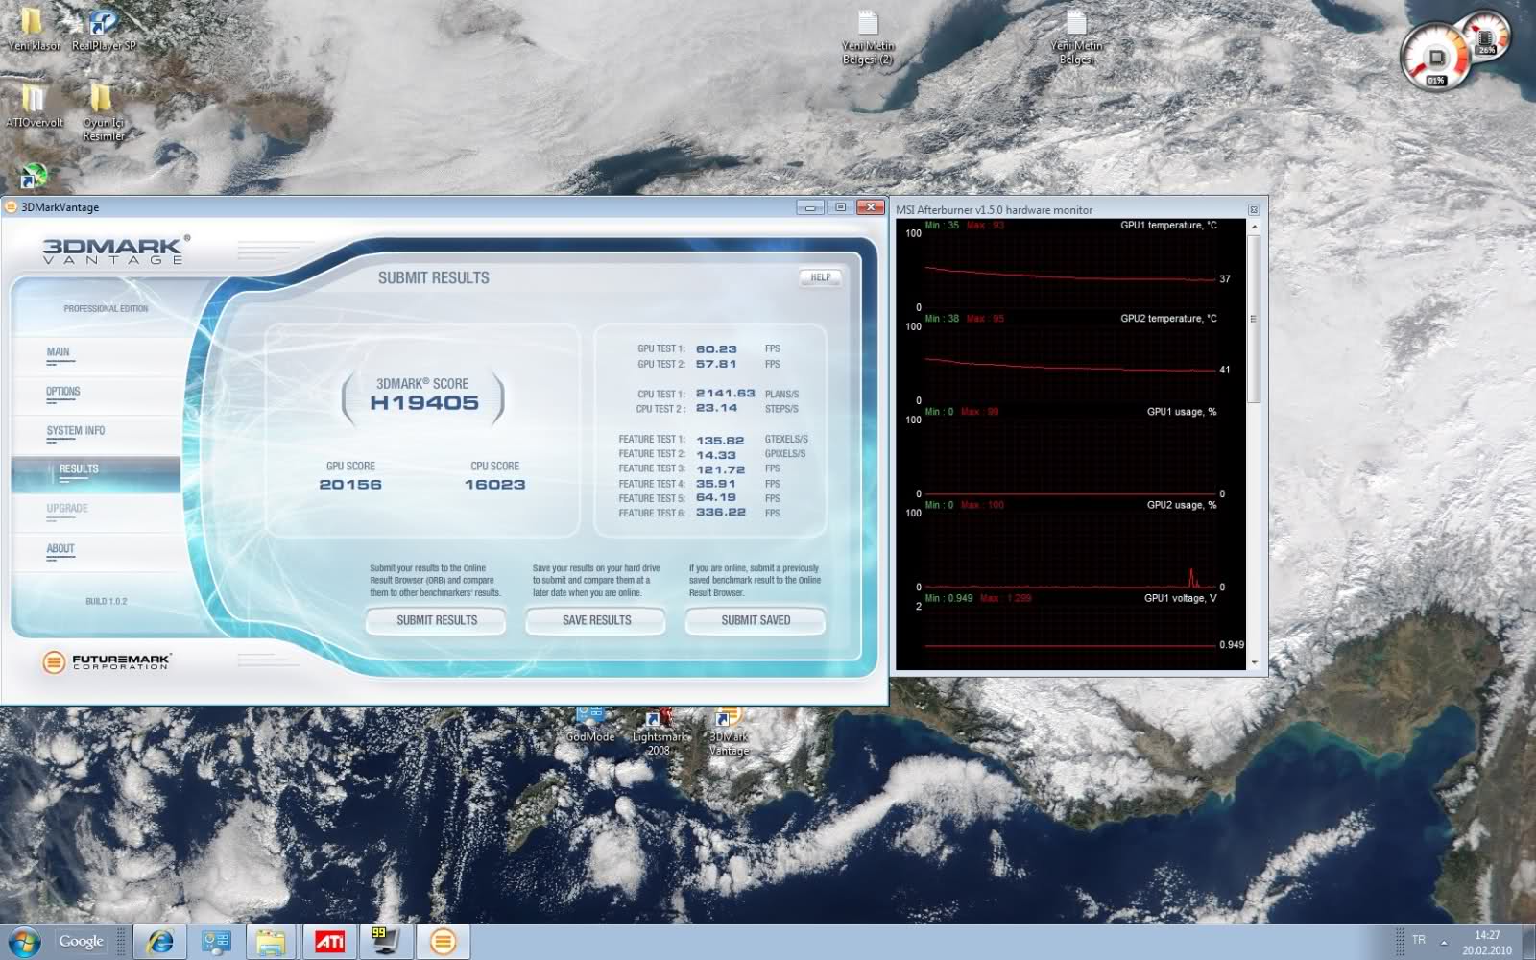Image resolution: width=1536 pixels, height=960 pixels.
Task: Open the OPTIONS page in 3DMark
Action: (63, 392)
